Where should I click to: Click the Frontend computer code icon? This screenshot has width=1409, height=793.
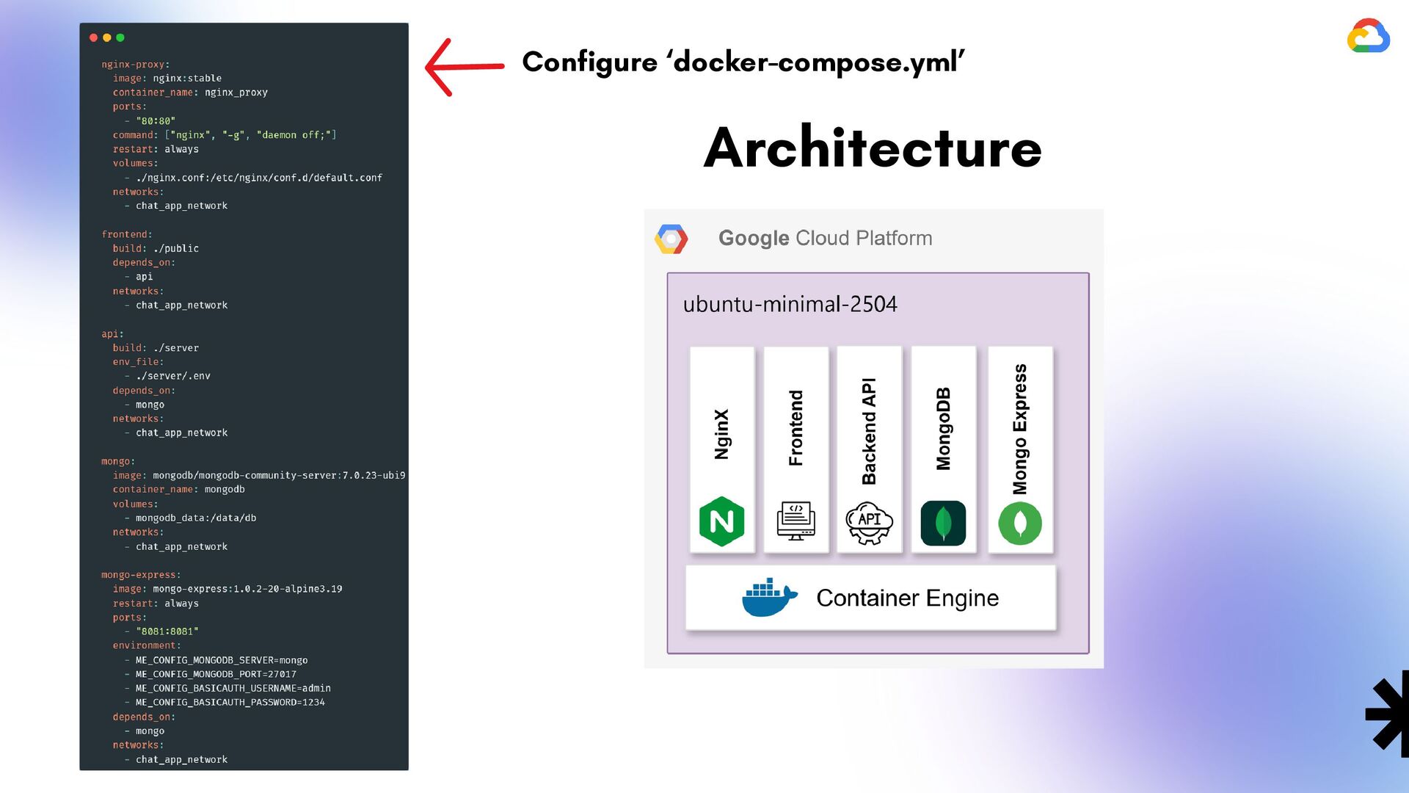point(795,521)
